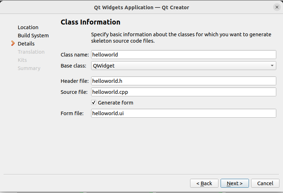Select the Build System step
Viewport: 283px width, 193px height.
pos(33,36)
